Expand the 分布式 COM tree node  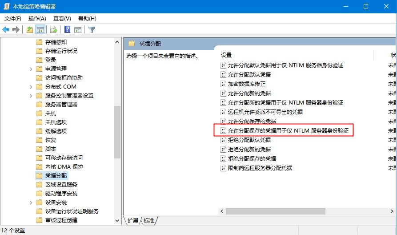[31, 87]
